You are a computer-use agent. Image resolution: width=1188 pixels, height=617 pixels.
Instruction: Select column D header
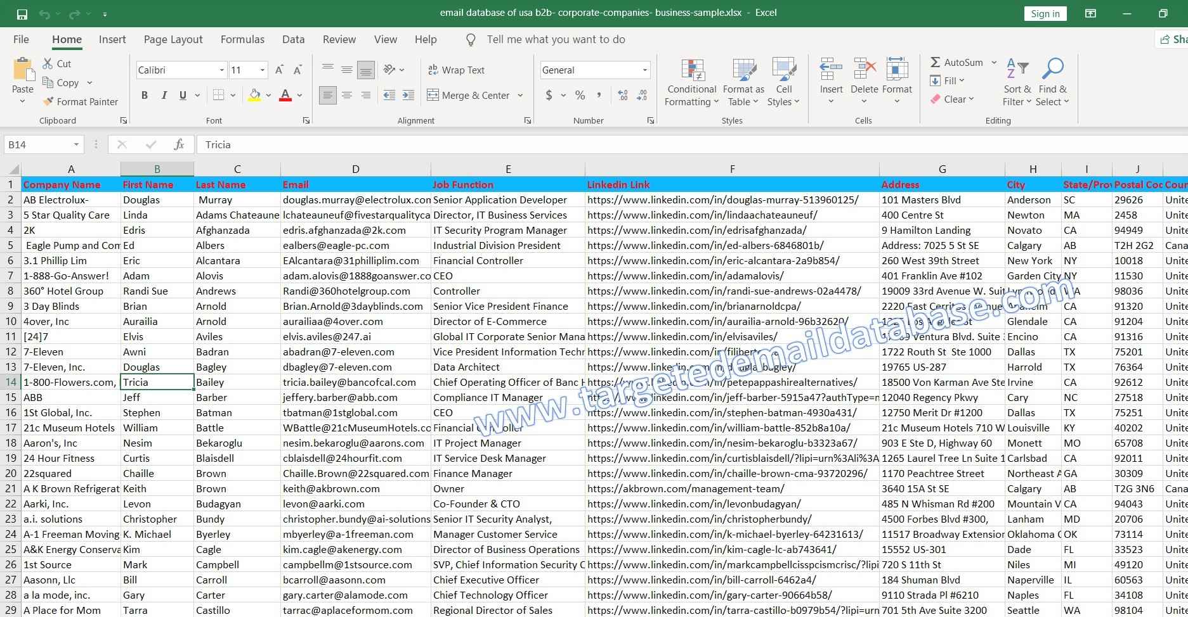tap(355, 169)
